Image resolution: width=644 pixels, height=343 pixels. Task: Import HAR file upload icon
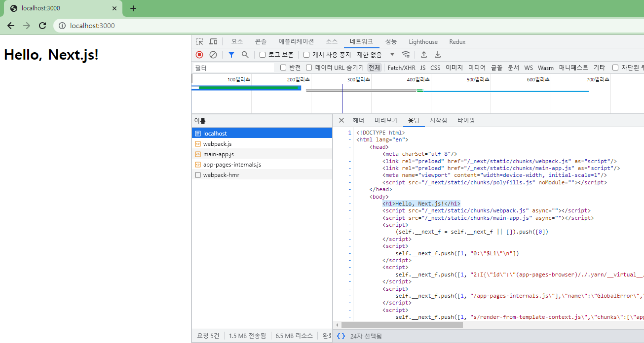[423, 55]
